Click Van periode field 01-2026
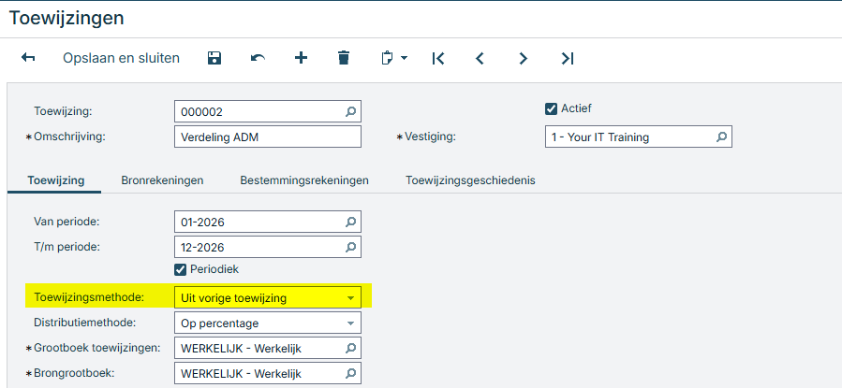 268,222
